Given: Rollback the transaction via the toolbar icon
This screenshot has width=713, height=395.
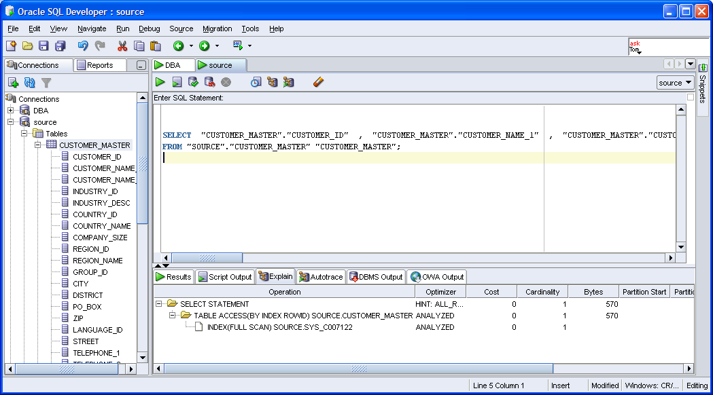Looking at the screenshot, I should point(209,81).
